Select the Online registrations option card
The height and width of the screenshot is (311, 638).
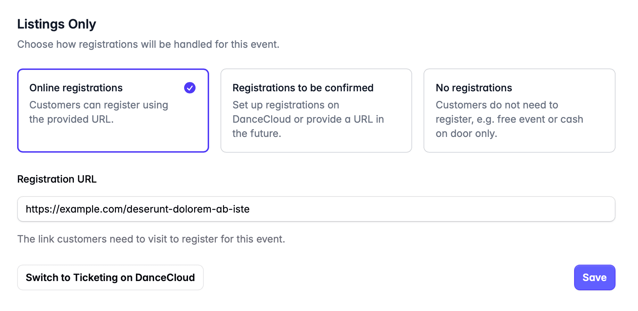(x=113, y=111)
